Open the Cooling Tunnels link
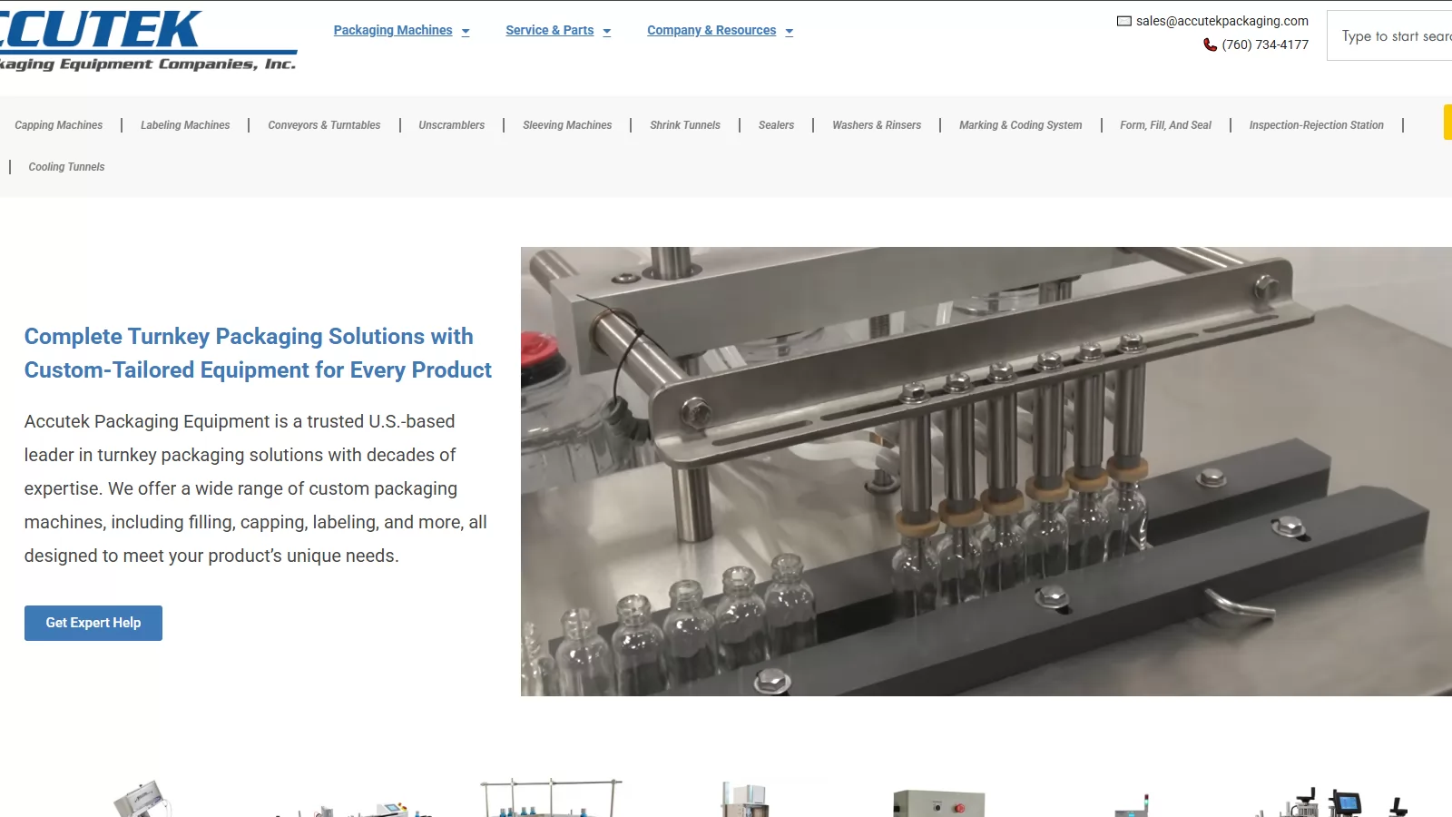This screenshot has height=817, width=1452. pos(66,167)
